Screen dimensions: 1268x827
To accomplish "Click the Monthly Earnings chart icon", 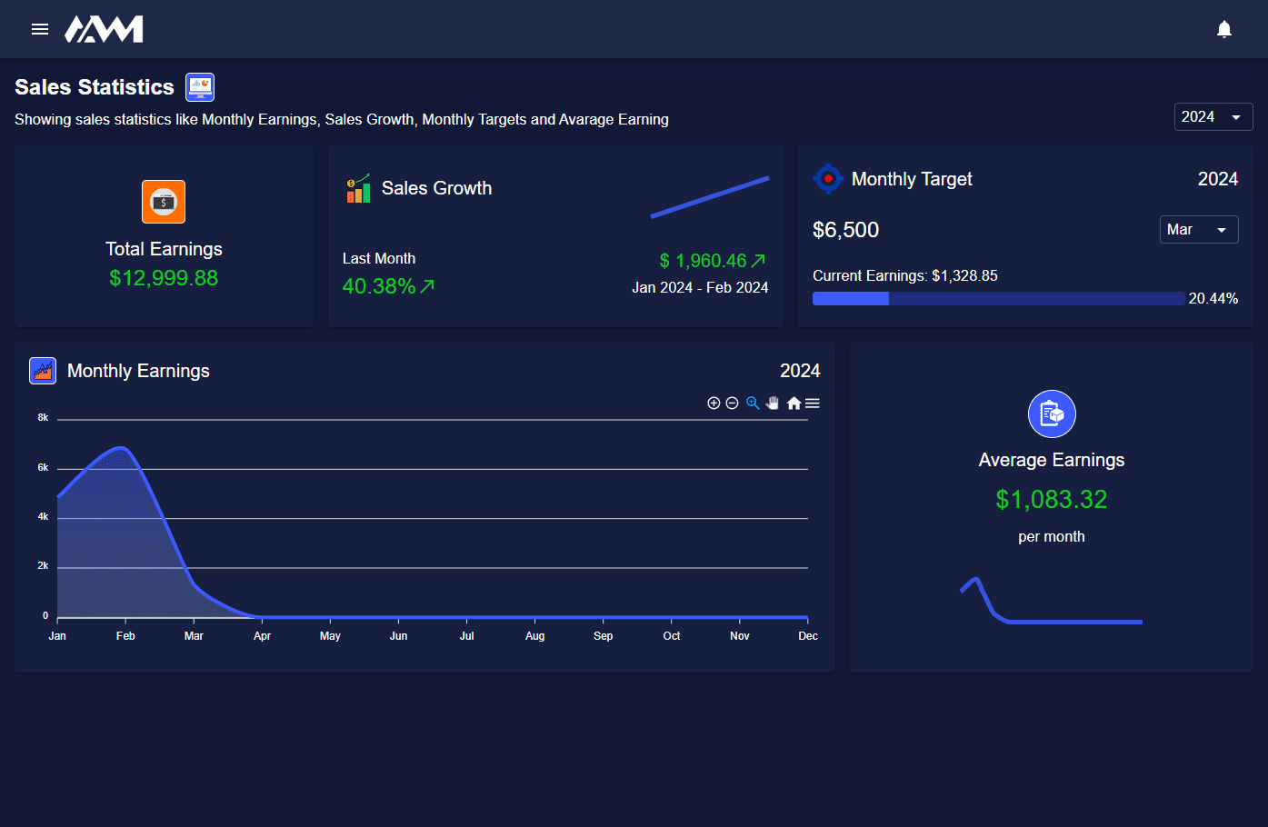I will pyautogui.click(x=43, y=371).
